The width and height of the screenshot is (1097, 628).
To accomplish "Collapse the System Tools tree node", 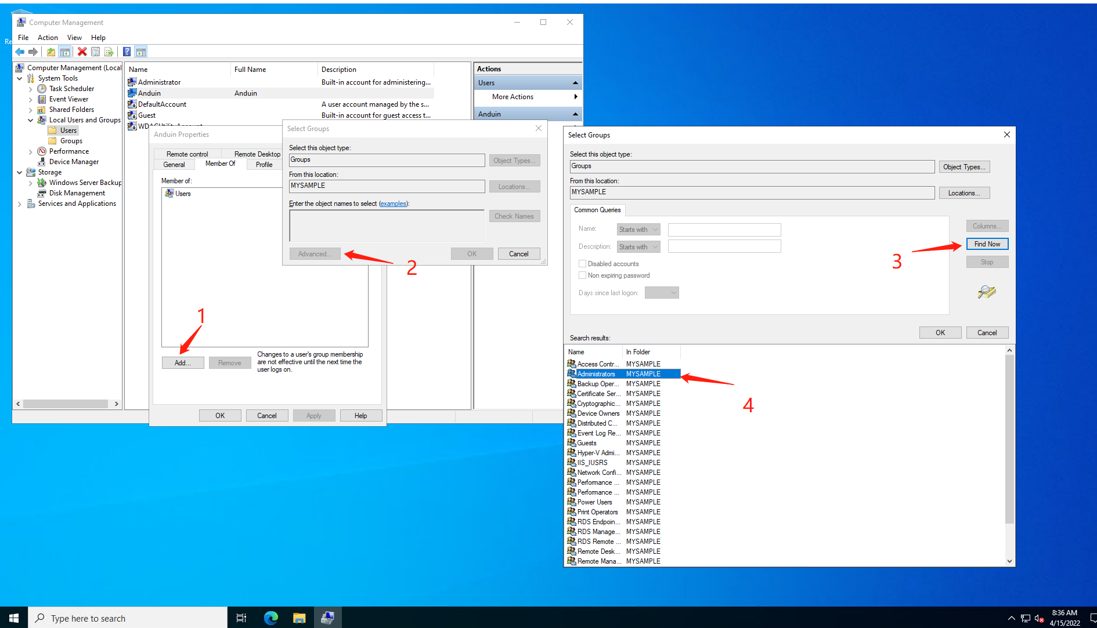I will (x=20, y=78).
